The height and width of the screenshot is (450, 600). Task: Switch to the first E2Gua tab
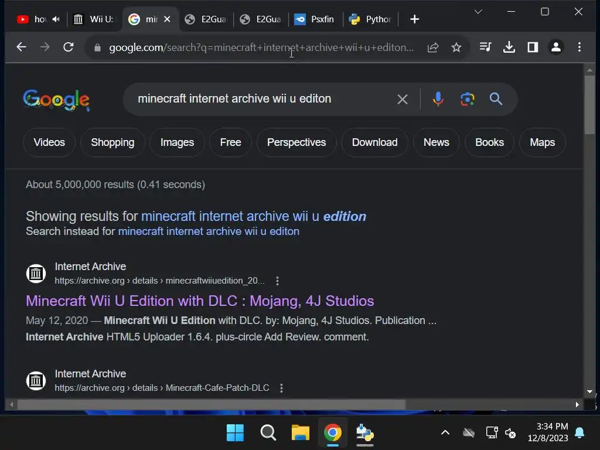click(x=206, y=19)
